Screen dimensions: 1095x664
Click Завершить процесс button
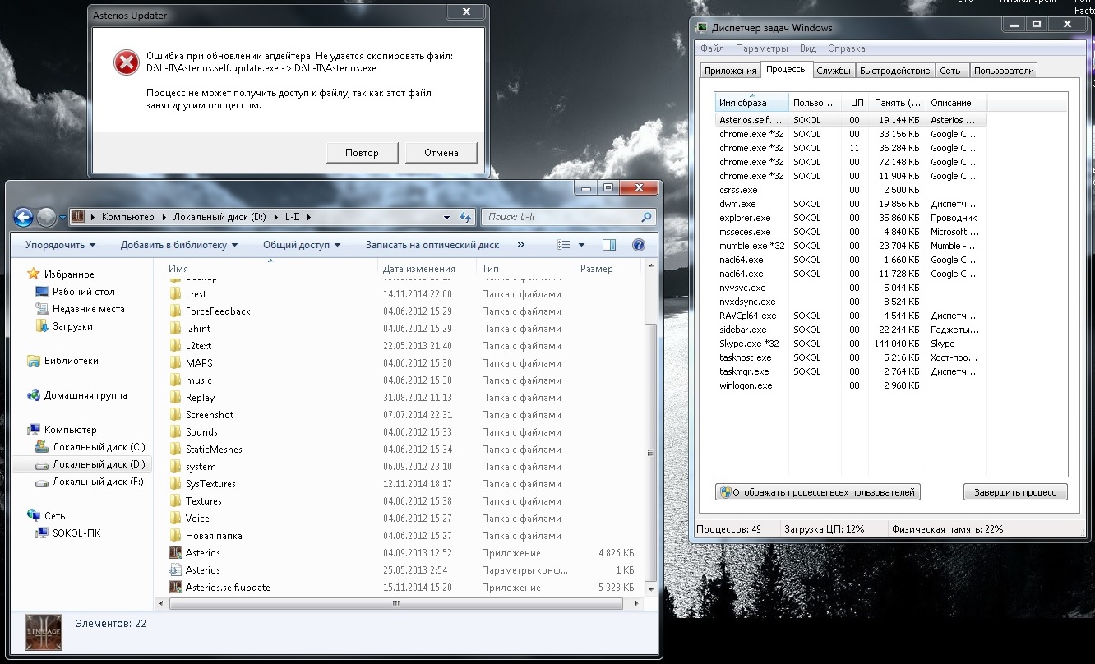pos(1015,492)
